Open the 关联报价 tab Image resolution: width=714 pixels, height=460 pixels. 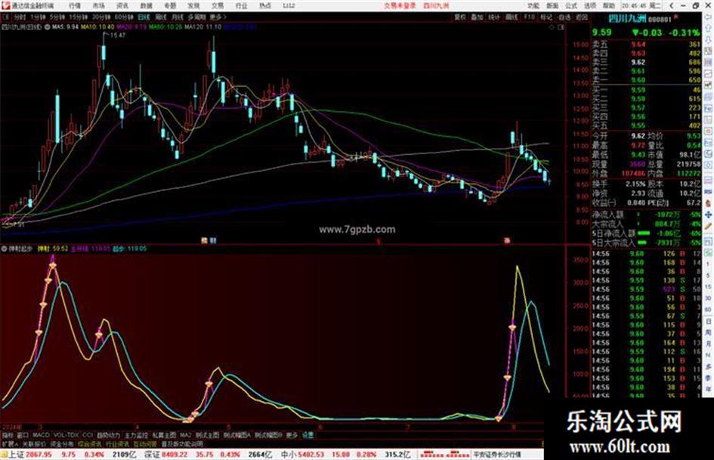(34, 444)
